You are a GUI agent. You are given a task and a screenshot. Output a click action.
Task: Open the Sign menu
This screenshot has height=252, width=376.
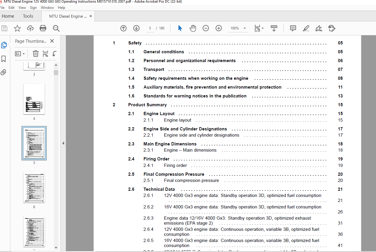click(x=33, y=8)
